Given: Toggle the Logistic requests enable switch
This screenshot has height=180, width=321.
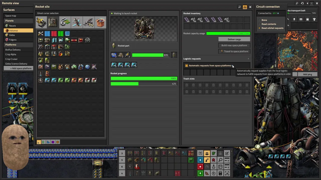Looking at the screenshot, I should click(249, 59).
